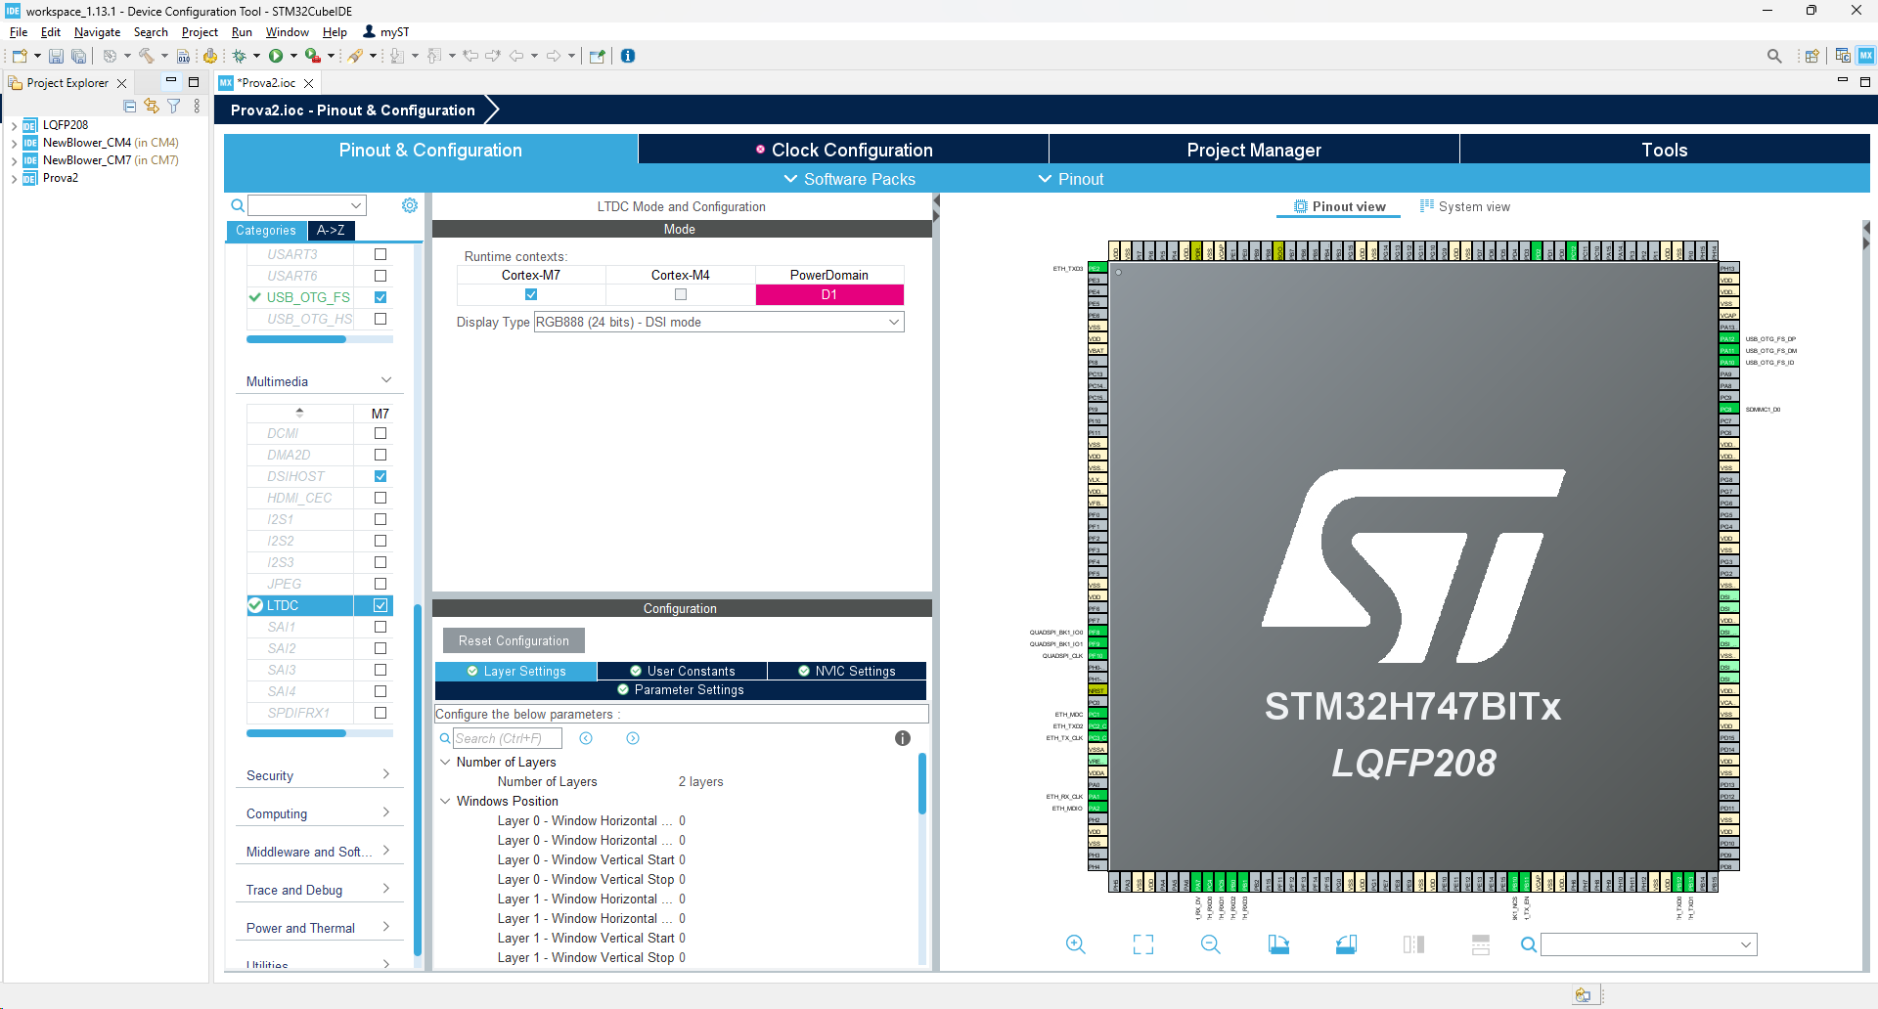
Task: Switch to the NVIC Settings section
Action: (847, 671)
